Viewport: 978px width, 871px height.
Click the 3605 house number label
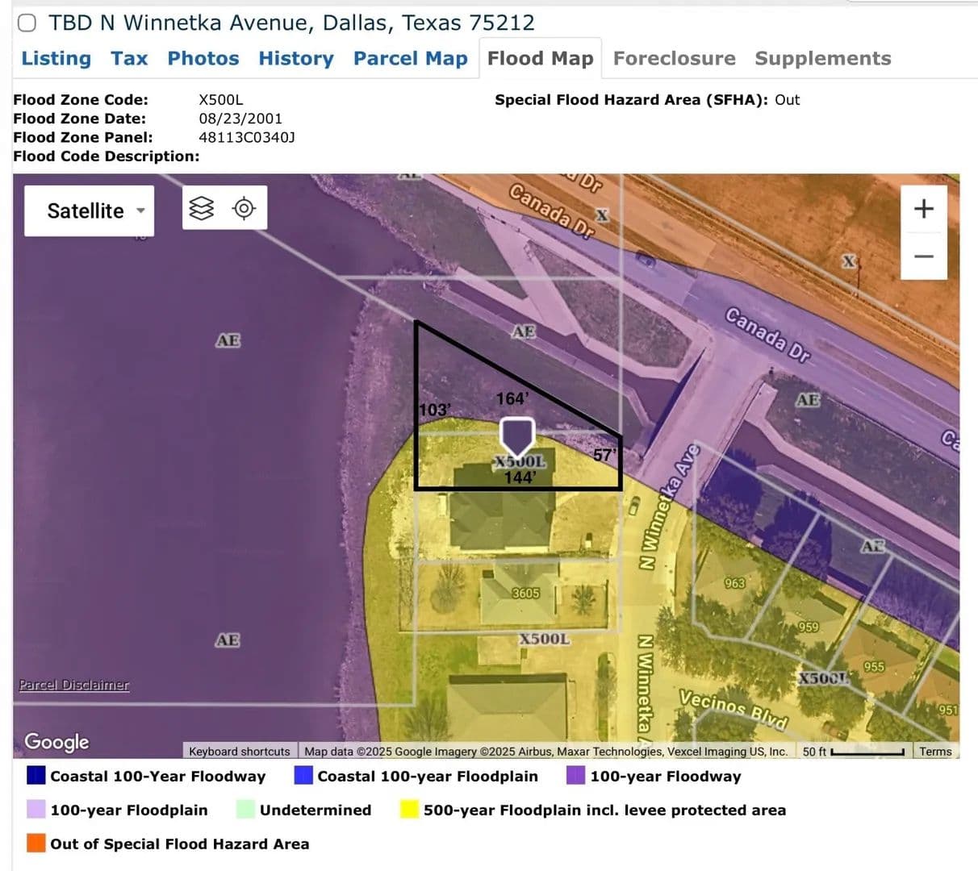click(x=525, y=593)
